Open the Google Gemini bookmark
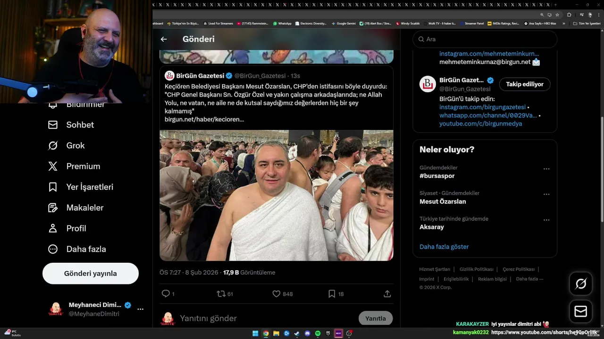Screen dimensions: 604x339 click(344, 24)
